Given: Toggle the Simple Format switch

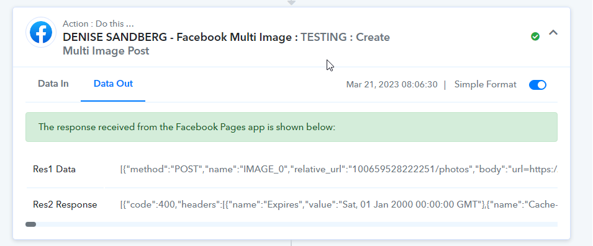Looking at the screenshot, I should 537,85.
